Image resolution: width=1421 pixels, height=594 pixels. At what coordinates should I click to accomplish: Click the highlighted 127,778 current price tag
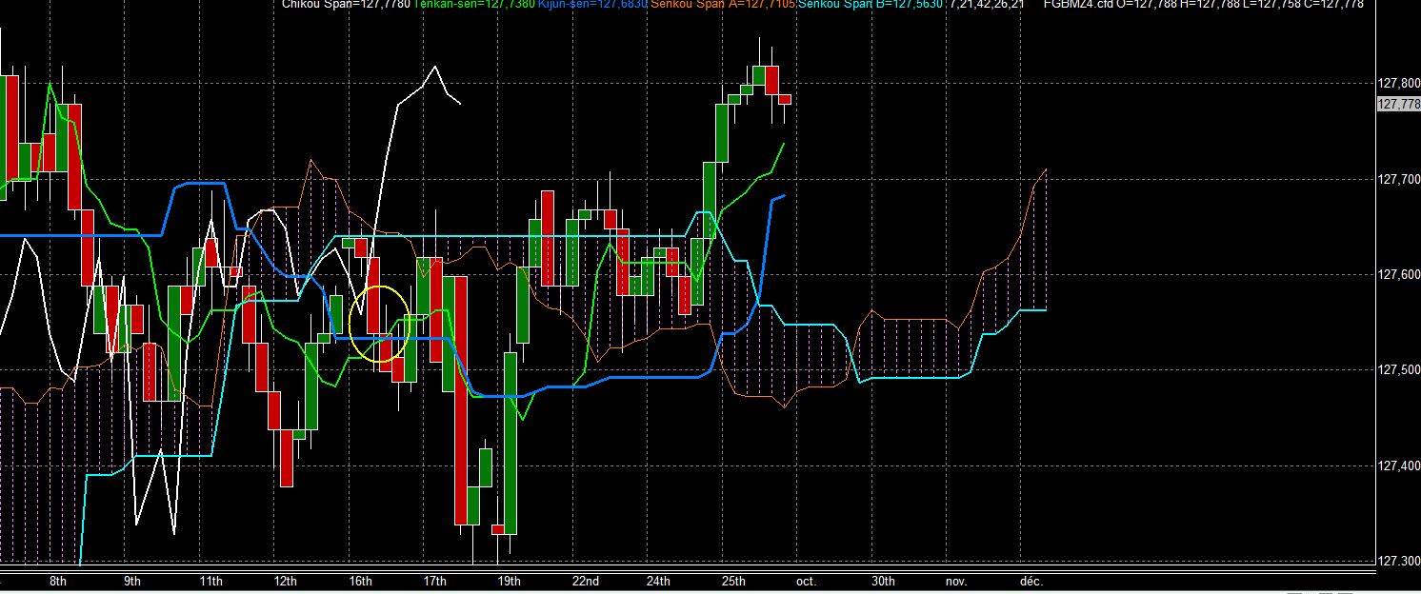1397,104
